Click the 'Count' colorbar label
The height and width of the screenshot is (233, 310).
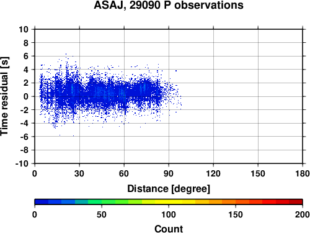pos(169,229)
